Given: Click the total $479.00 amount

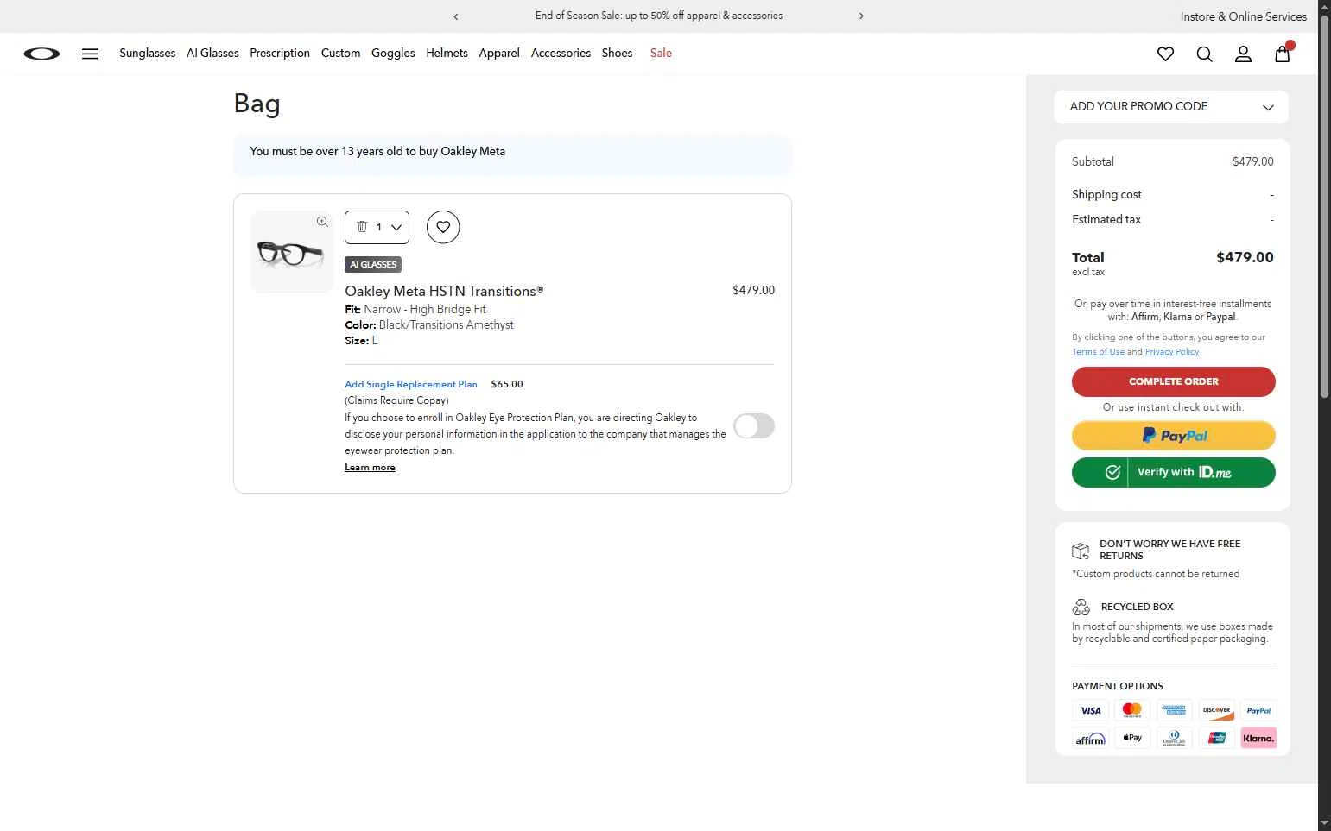Looking at the screenshot, I should (x=1245, y=257).
